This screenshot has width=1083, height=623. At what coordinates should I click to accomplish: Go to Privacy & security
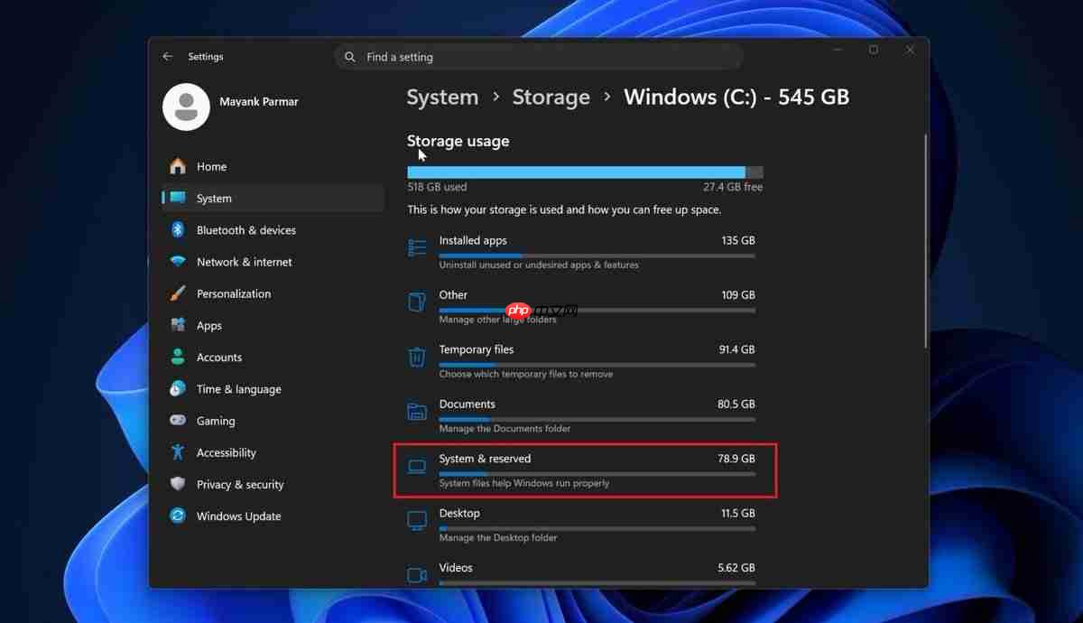coord(273,484)
